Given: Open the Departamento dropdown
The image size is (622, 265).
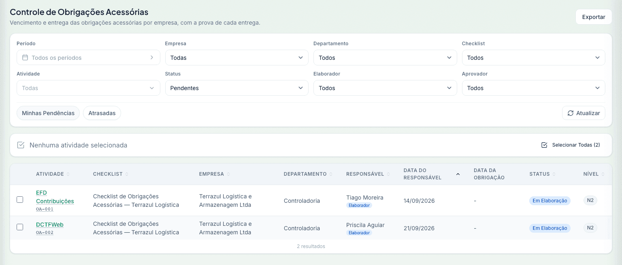Looking at the screenshot, I should click(x=385, y=57).
